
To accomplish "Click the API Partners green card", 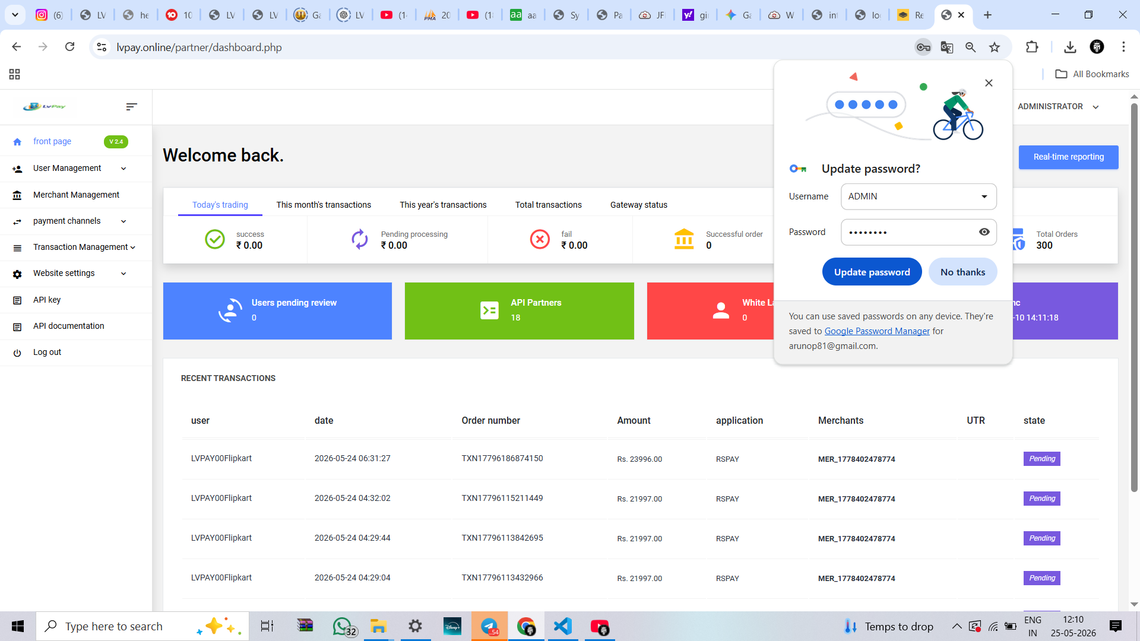I will (519, 311).
